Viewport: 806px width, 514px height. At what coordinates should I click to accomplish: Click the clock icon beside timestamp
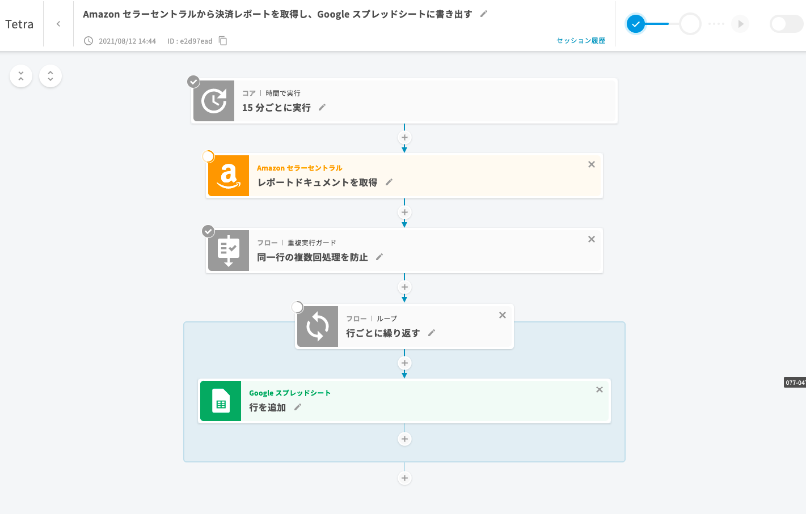click(x=88, y=41)
